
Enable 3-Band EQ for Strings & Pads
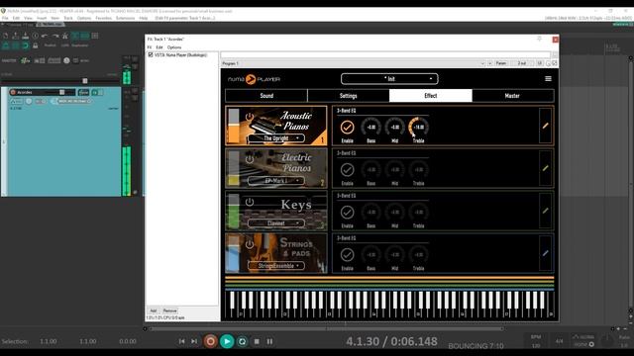347,255
